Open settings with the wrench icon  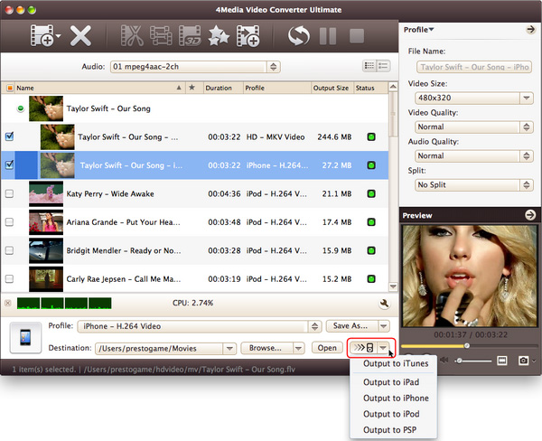[384, 305]
